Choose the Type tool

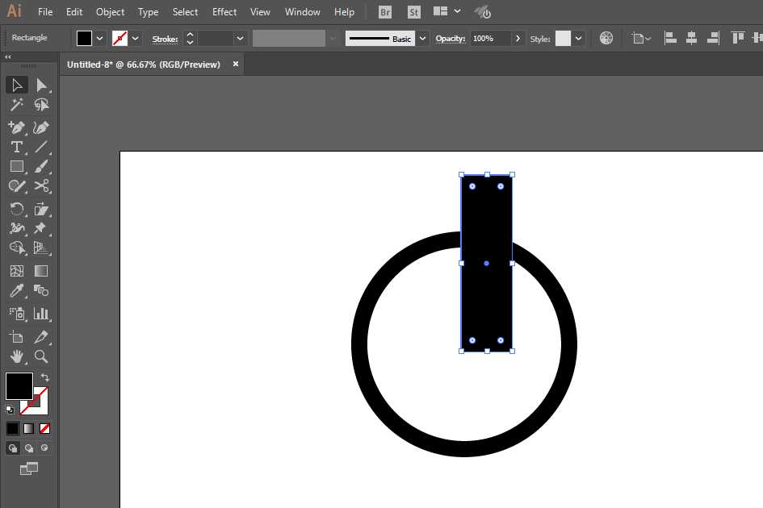[x=17, y=147]
